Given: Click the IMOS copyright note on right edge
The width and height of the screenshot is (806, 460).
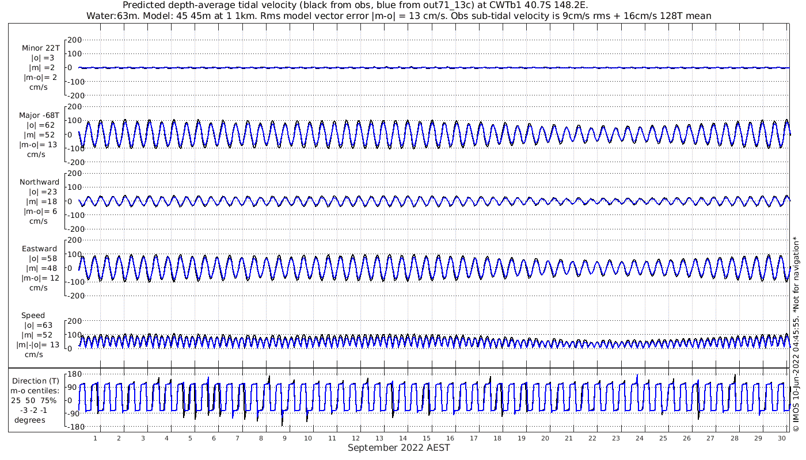Looking at the screenshot, I should click(x=796, y=333).
